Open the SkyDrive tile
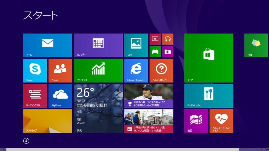This screenshot has width=269, height=151. 60,96
